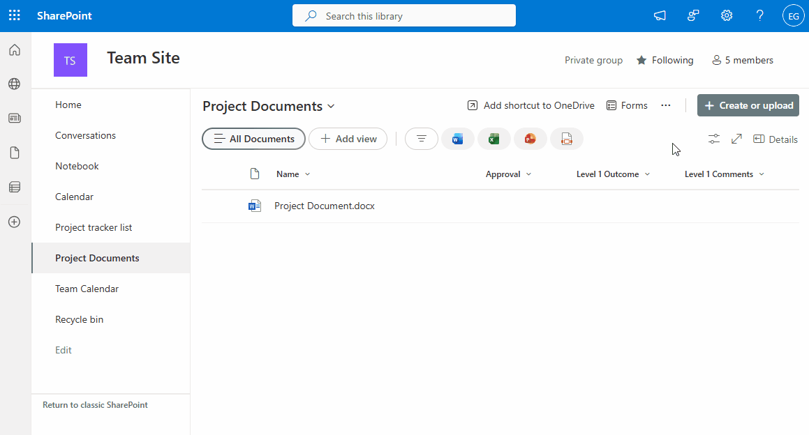Filter by Word documents icon
Viewport: 809px width, 435px height.
coord(457,139)
